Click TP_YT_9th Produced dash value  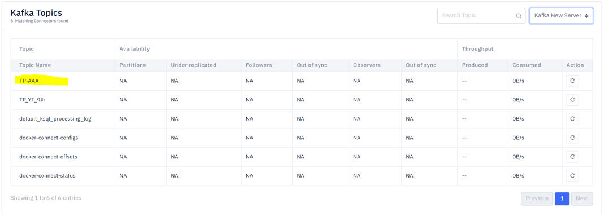(464, 100)
